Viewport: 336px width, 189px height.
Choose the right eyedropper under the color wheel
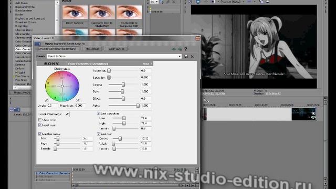[x=78, y=100]
